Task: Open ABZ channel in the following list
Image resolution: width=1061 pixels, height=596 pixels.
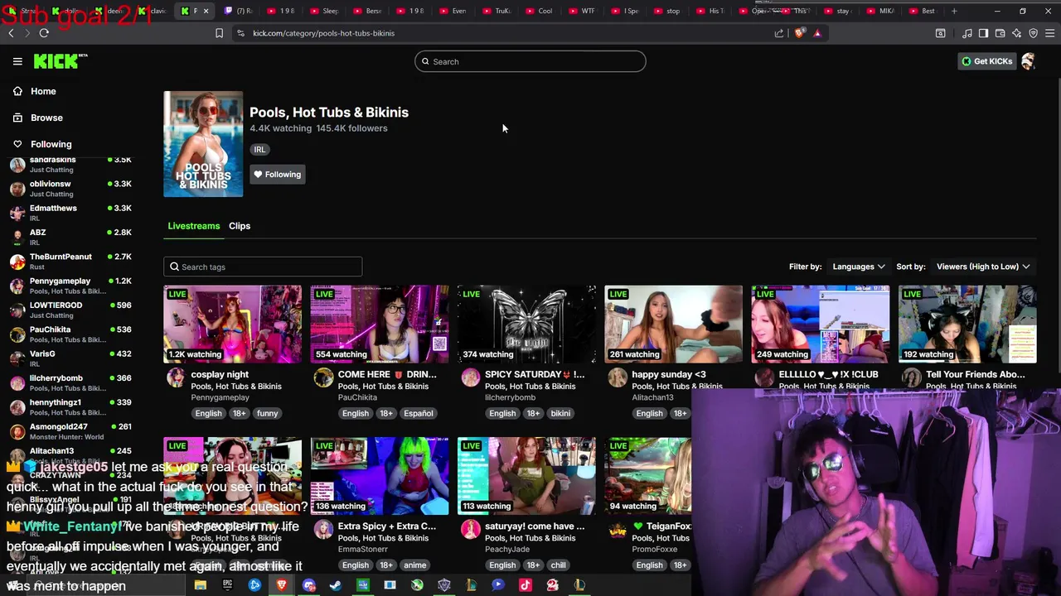Action: coord(70,237)
